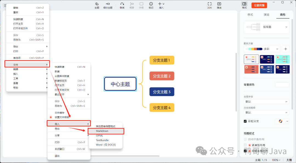Image resolution: width=296 pixels, height=163 pixels.
Task: Expand the 最近打开 submenu
Action: pos(69,95)
